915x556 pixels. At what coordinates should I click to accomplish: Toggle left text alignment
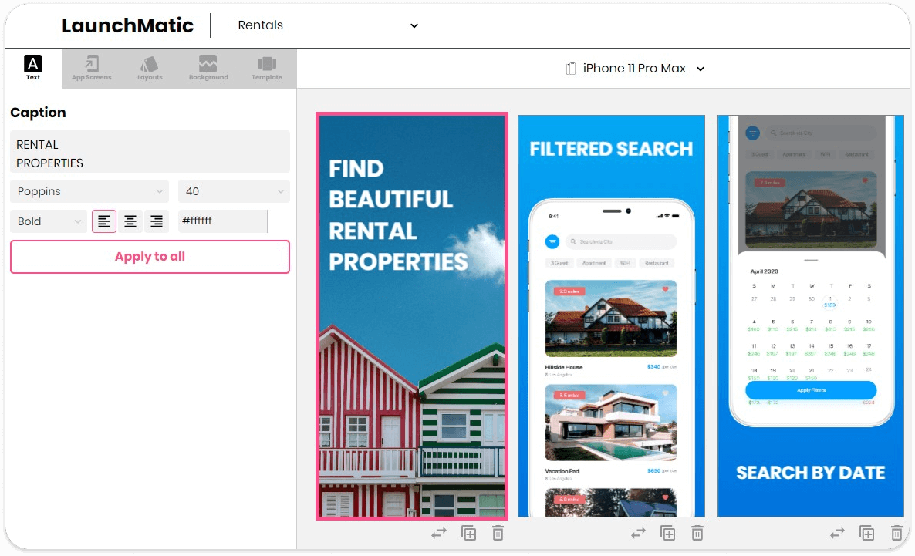pyautogui.click(x=104, y=221)
